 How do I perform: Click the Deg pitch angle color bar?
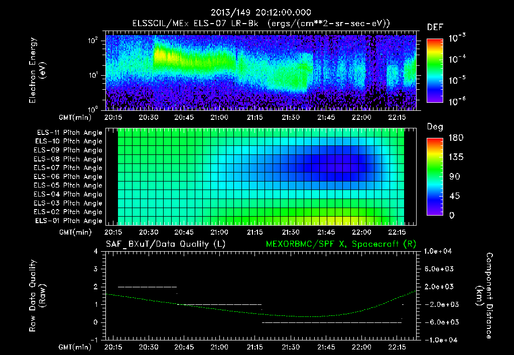tap(435, 177)
